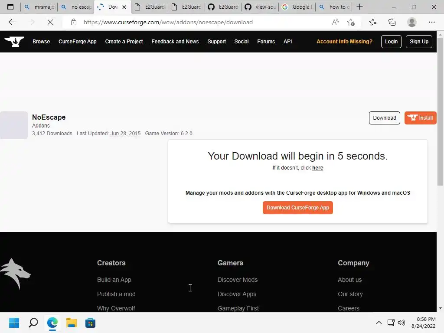444x333 pixels.
Task: Click the 'here' download link
Action: (x=317, y=168)
